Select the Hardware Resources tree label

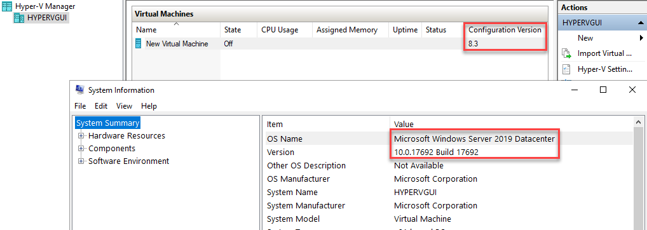(126, 135)
